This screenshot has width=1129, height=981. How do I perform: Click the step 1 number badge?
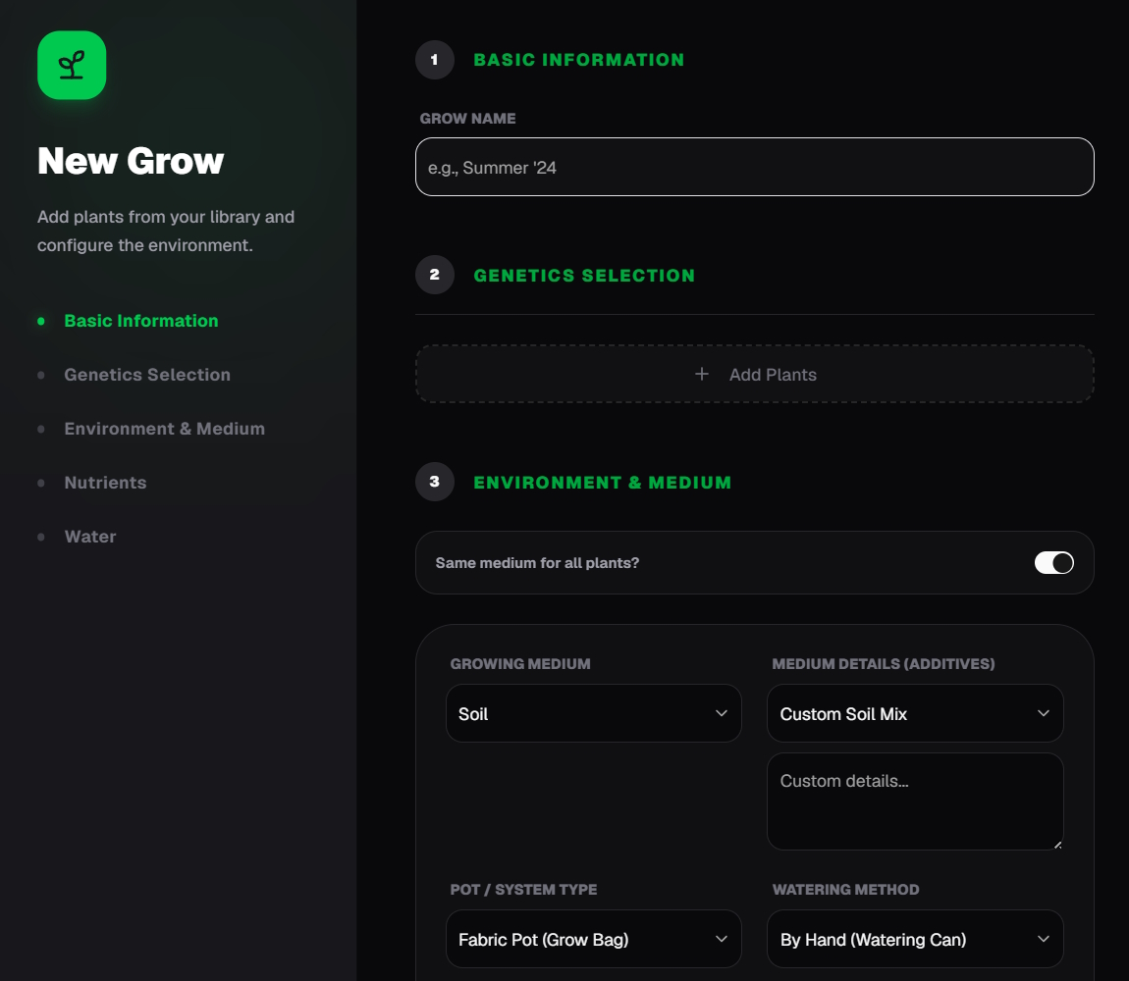tap(435, 60)
